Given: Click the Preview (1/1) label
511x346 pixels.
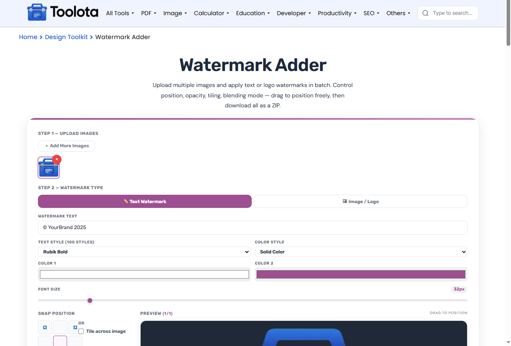Looking at the screenshot, I should click(x=156, y=314).
